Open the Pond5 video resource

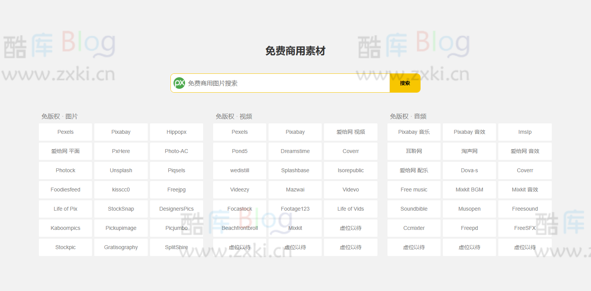coord(239,151)
